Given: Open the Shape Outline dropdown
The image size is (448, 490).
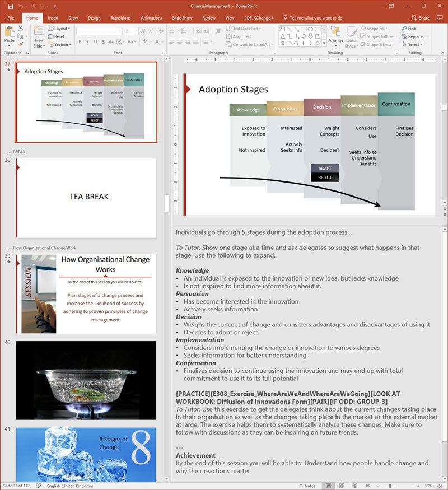Looking at the screenshot, I should [378, 36].
